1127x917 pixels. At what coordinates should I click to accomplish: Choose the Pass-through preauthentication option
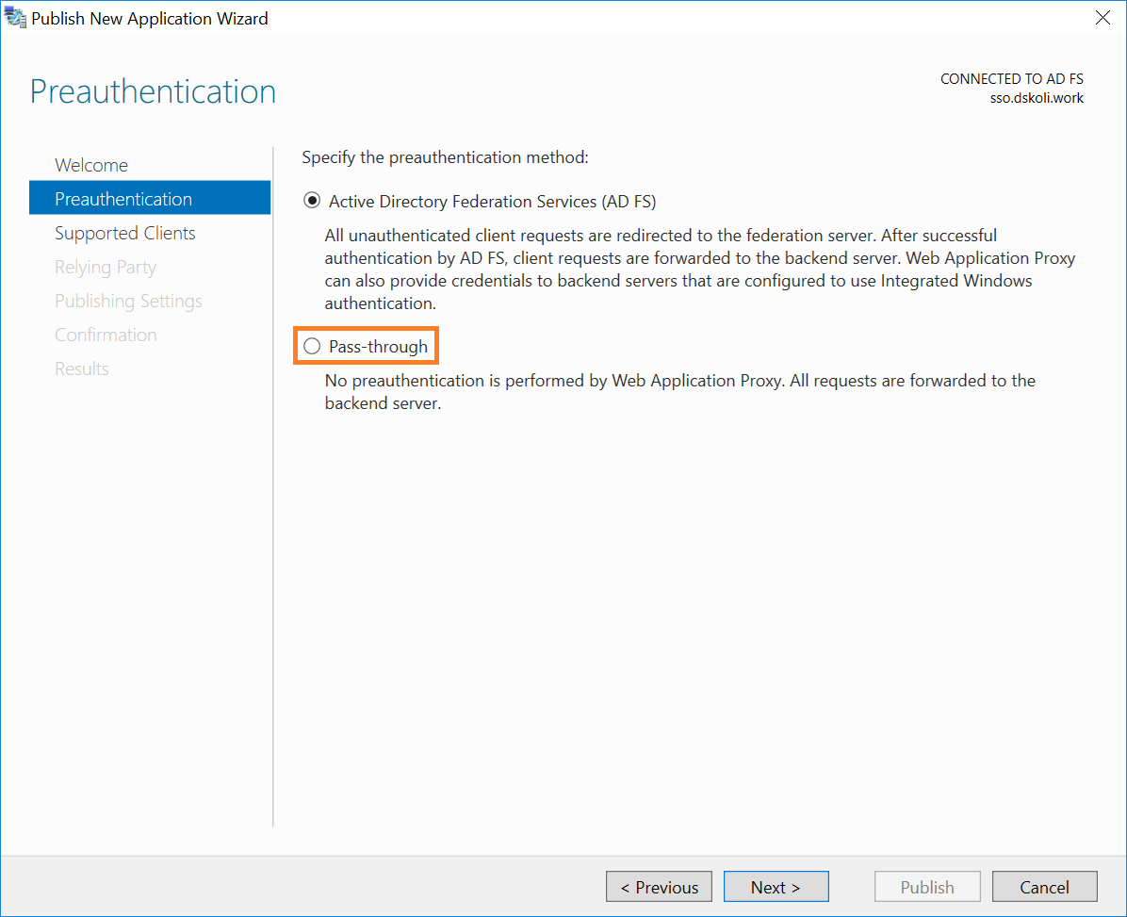pos(312,347)
